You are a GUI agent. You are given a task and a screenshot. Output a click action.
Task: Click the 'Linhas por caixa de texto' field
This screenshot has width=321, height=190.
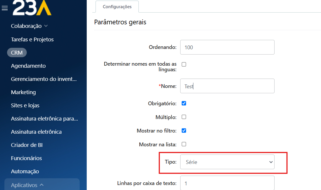coord(227,183)
